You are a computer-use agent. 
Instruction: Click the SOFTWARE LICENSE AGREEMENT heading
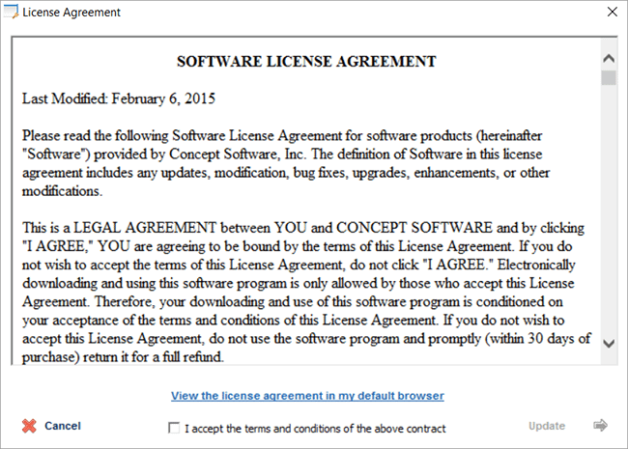coord(307,61)
